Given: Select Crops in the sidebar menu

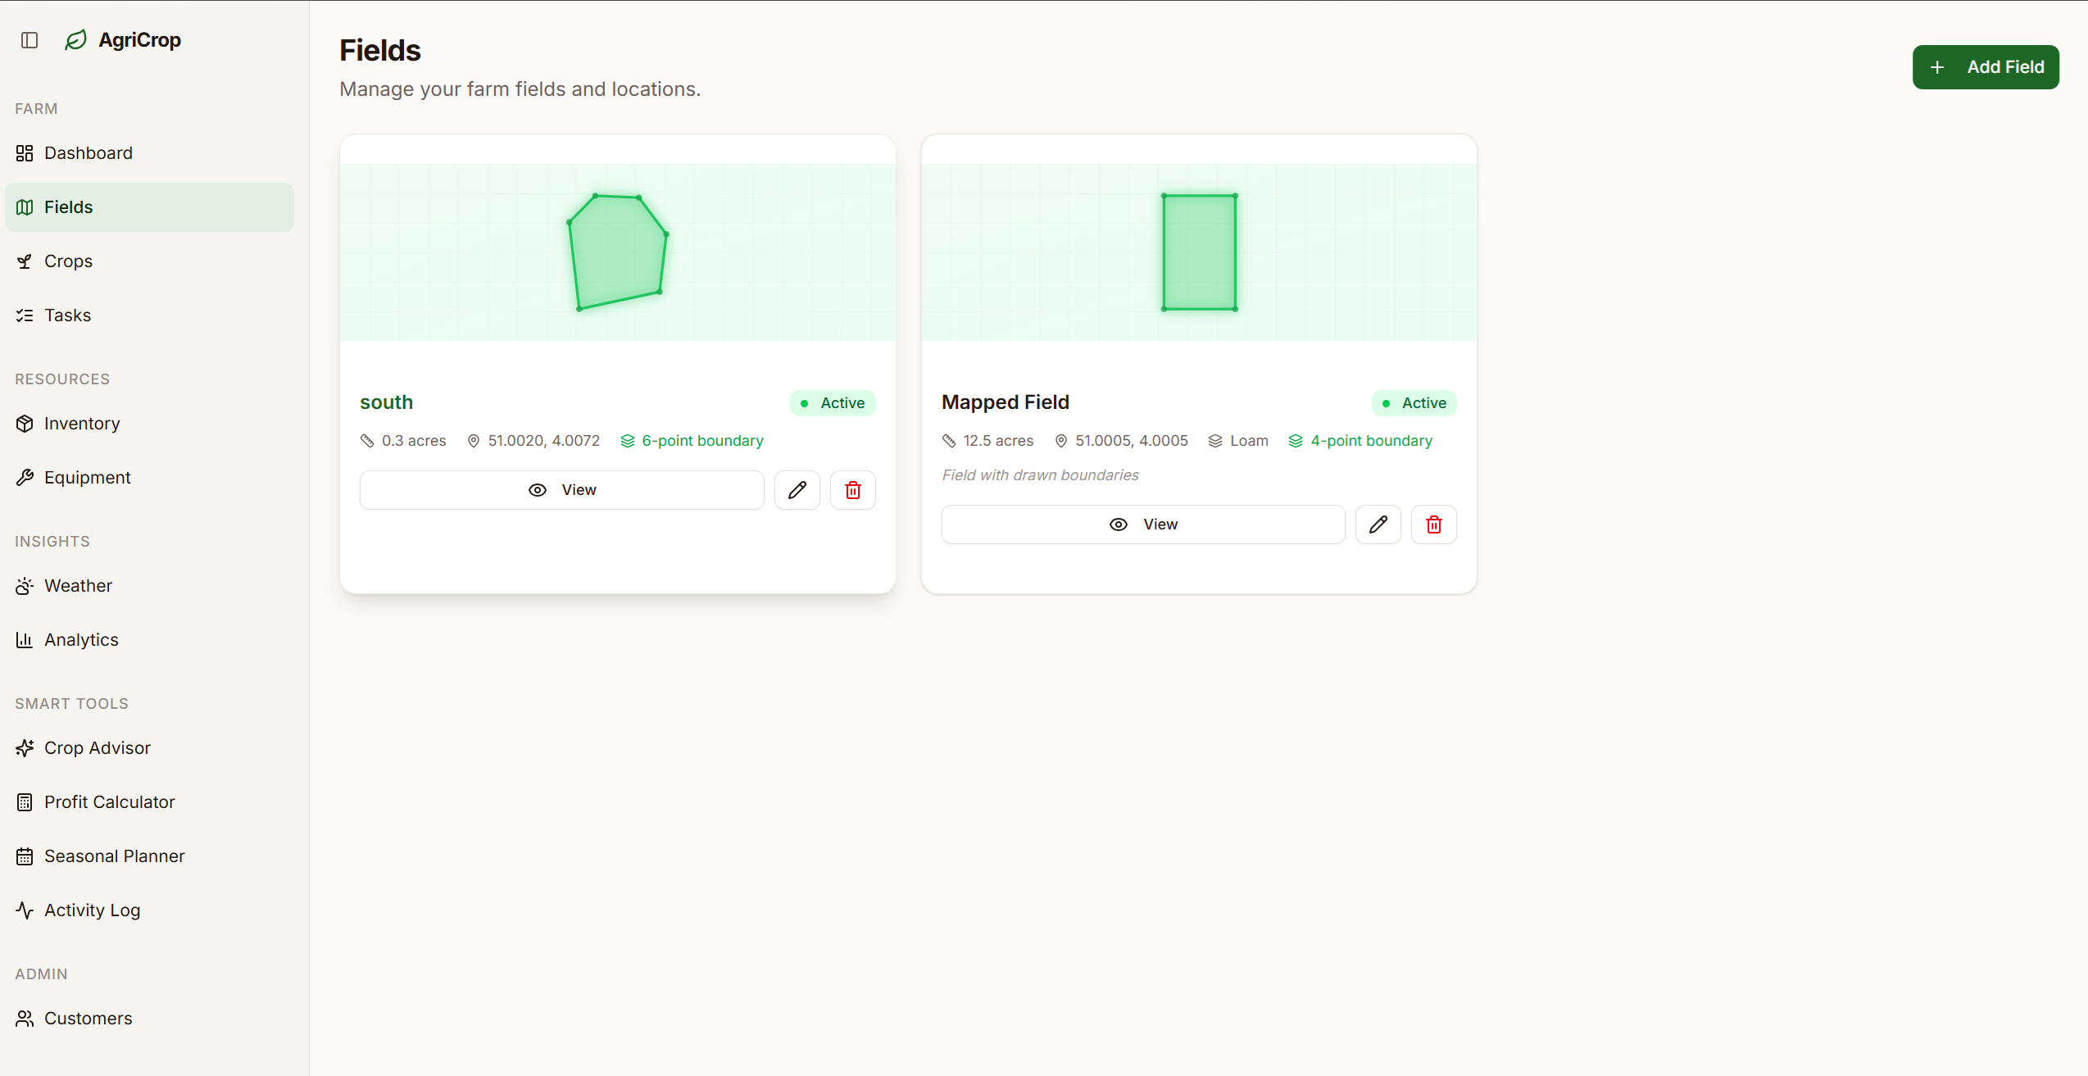Looking at the screenshot, I should coord(68,261).
